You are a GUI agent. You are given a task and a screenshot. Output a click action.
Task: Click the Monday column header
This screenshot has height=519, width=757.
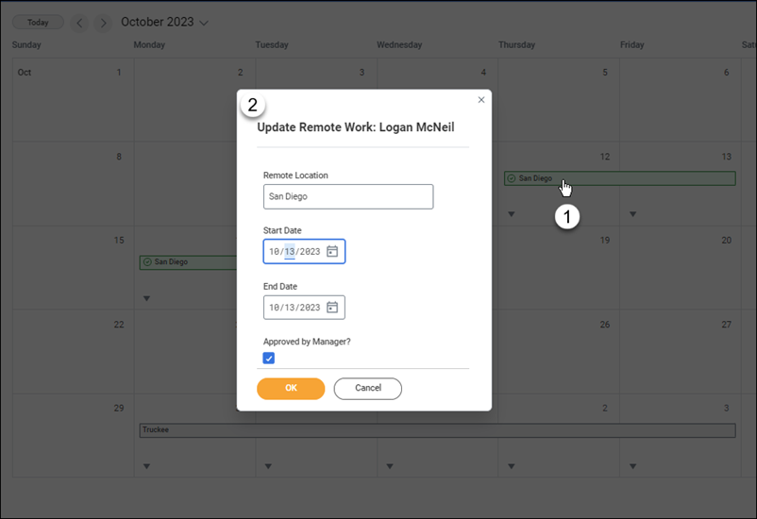(x=149, y=45)
